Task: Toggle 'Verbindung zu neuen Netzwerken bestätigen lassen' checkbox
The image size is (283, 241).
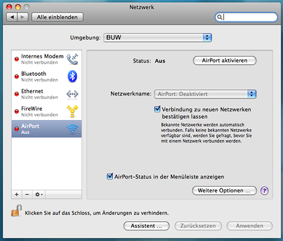Action: click(x=157, y=109)
